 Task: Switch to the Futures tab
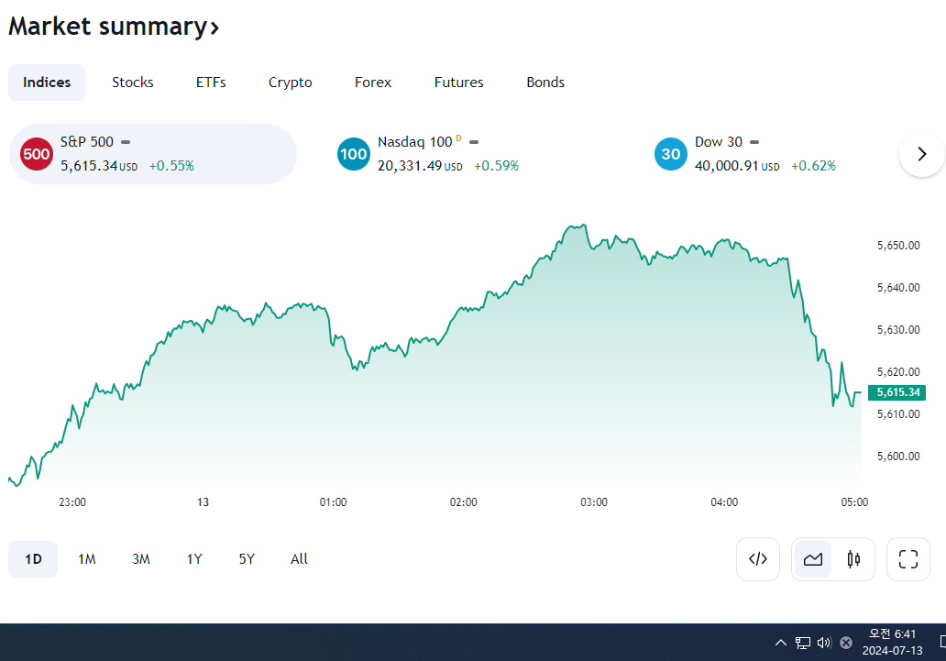[458, 83]
